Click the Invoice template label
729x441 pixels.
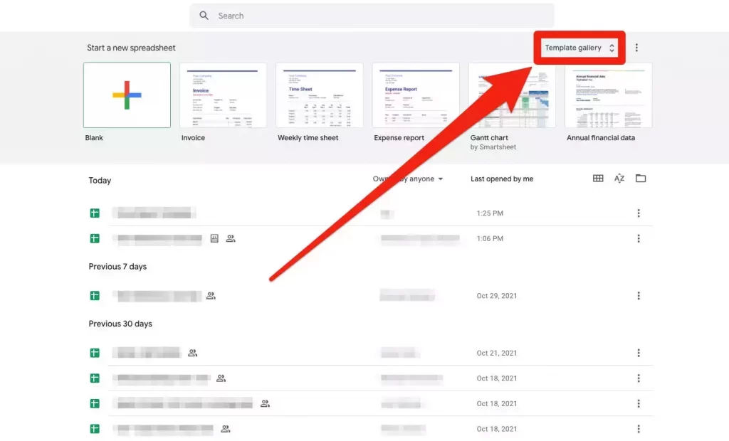[193, 138]
